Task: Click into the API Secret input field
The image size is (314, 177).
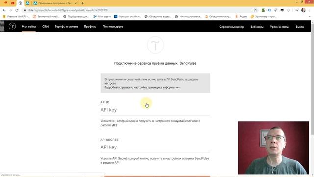Action: [x=156, y=147]
